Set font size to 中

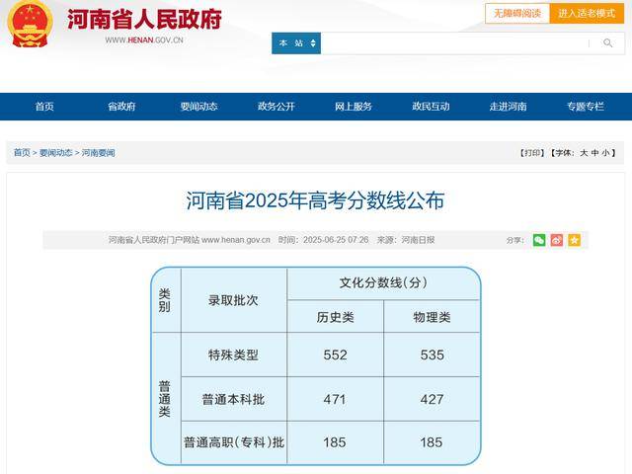pos(594,153)
